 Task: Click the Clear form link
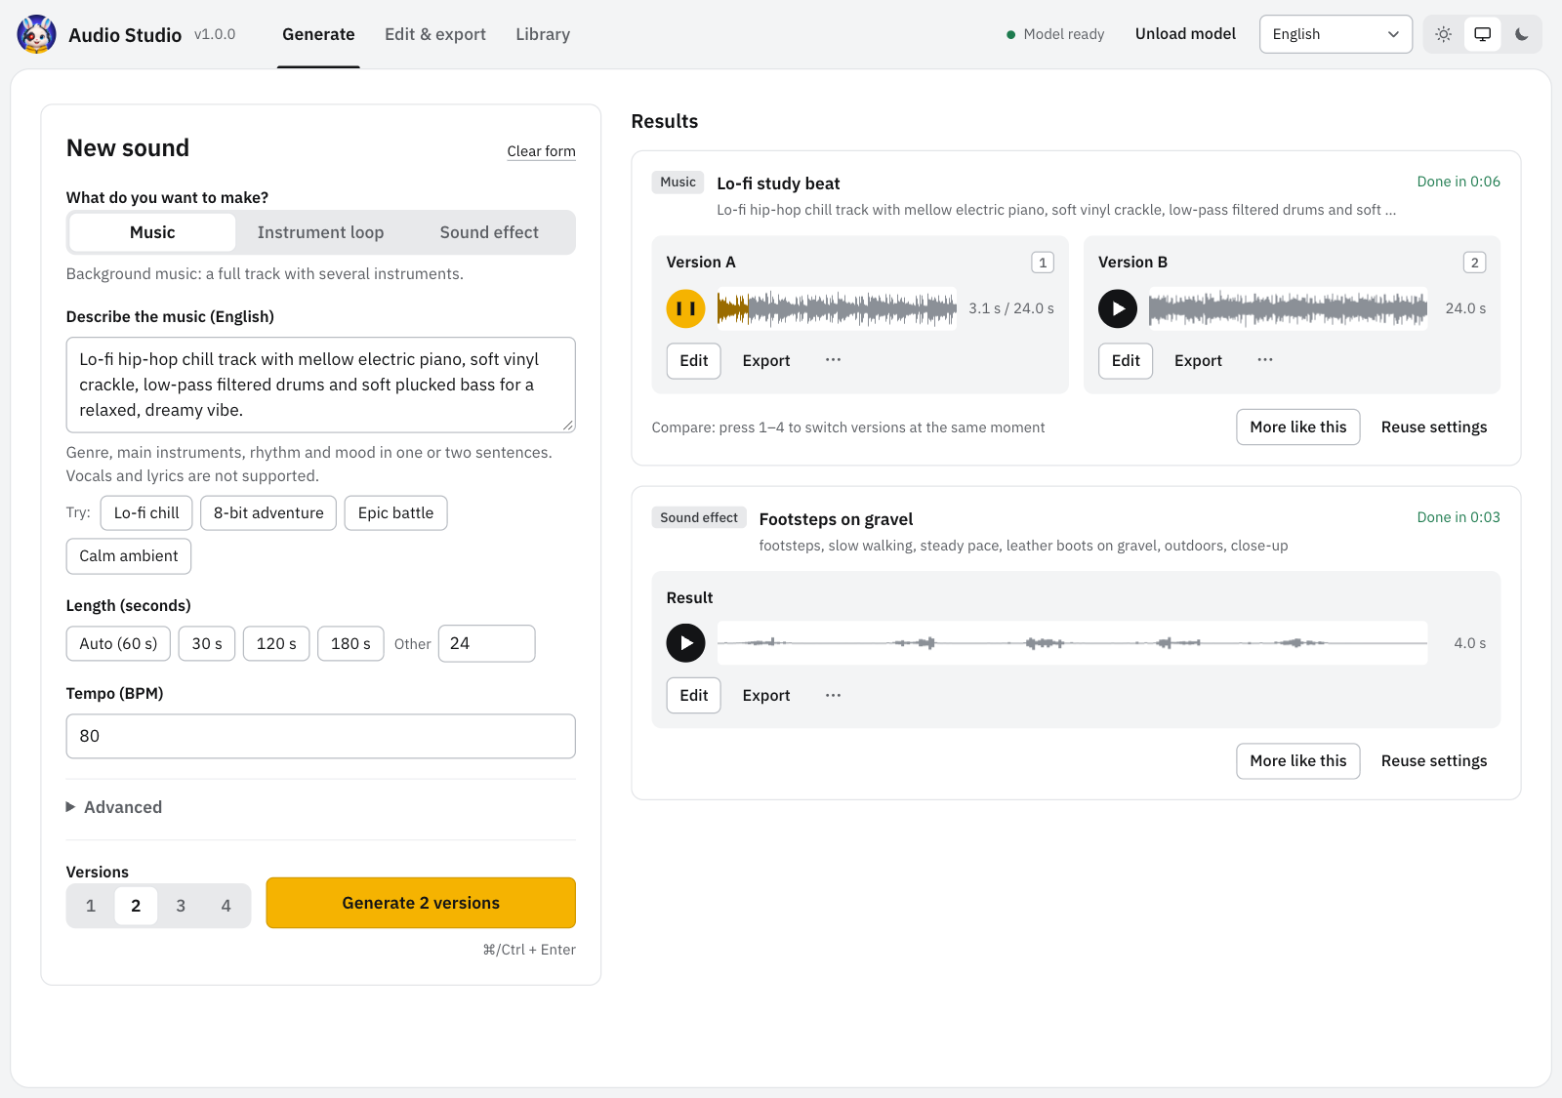[x=541, y=151]
